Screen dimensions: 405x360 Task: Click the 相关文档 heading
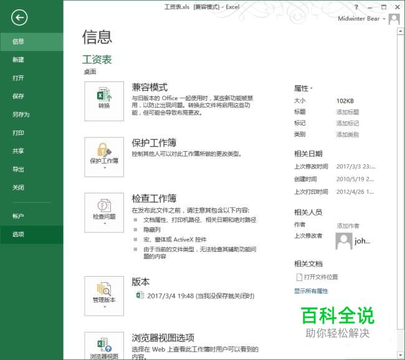pos(308,264)
